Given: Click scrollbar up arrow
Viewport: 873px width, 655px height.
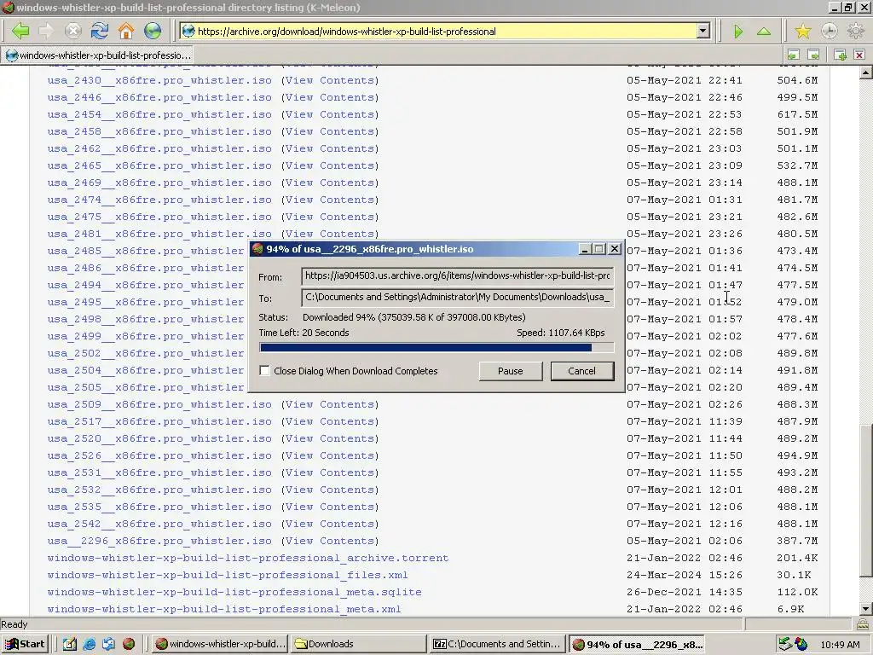Looking at the screenshot, I should point(866,72).
